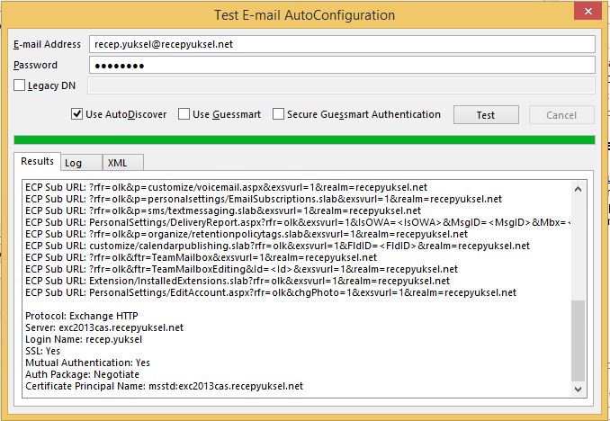The height and width of the screenshot is (421, 610).
Task: Click the scrollbar up arrow
Action: (579, 189)
